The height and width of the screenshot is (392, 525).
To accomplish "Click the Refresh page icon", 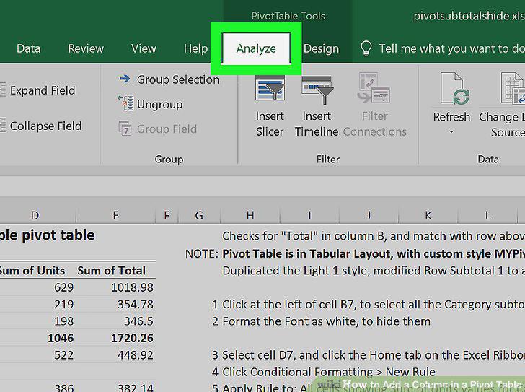I will (454, 89).
